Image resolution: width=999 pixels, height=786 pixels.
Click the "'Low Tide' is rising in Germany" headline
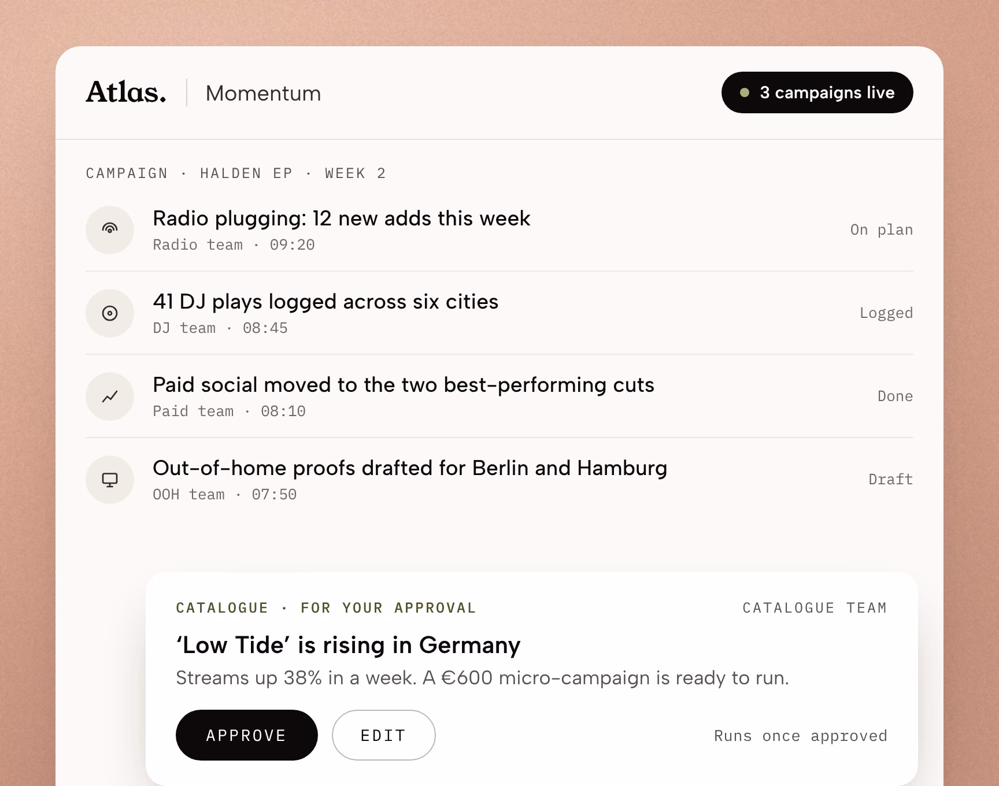coord(348,645)
